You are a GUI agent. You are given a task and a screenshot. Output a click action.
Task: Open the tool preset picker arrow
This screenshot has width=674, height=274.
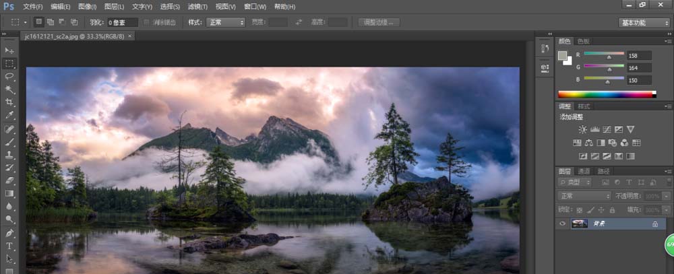coord(26,22)
